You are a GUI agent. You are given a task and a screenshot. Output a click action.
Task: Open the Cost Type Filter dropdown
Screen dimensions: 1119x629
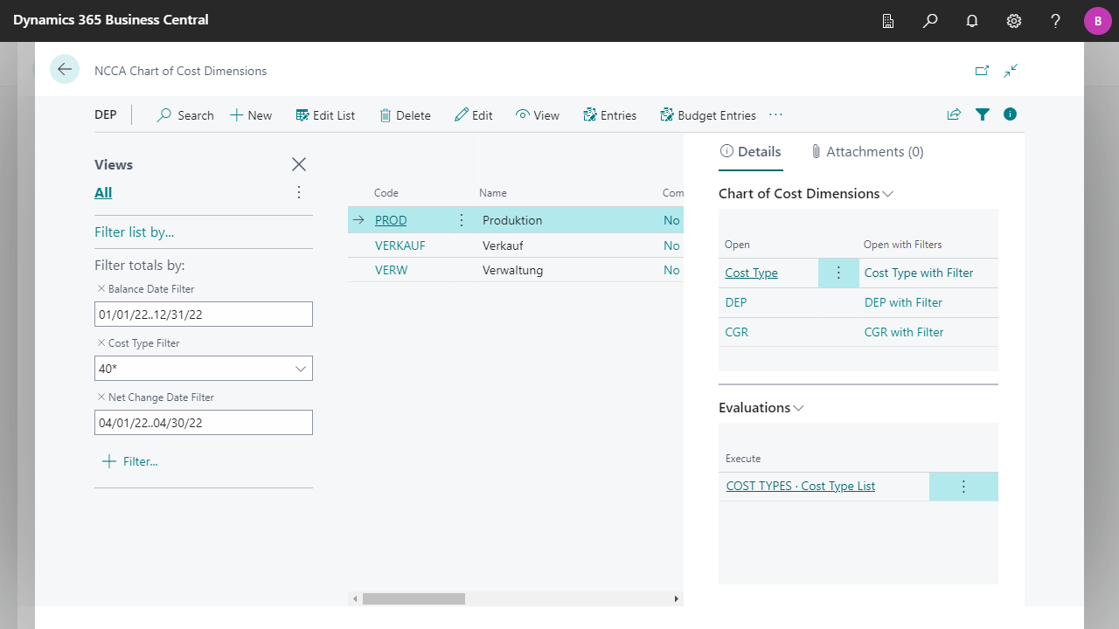click(301, 369)
